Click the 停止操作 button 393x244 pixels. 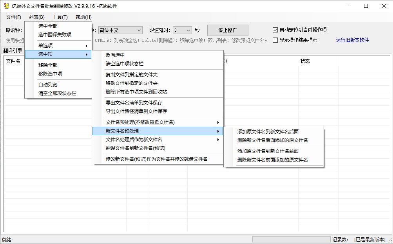pos(228,30)
